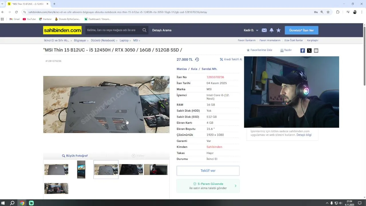Click the Yazdır print link
The height and width of the screenshot is (206, 366).
[286, 50]
